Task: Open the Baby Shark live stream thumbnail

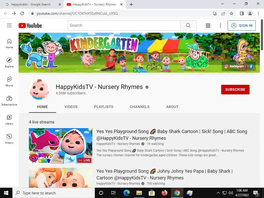Action: pos(61,146)
